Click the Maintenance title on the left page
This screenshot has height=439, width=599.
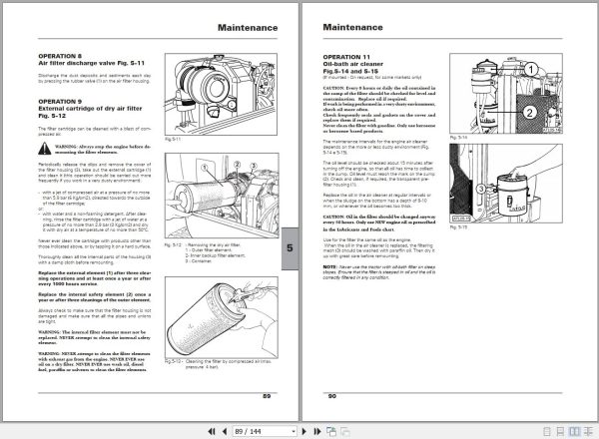click(248, 28)
